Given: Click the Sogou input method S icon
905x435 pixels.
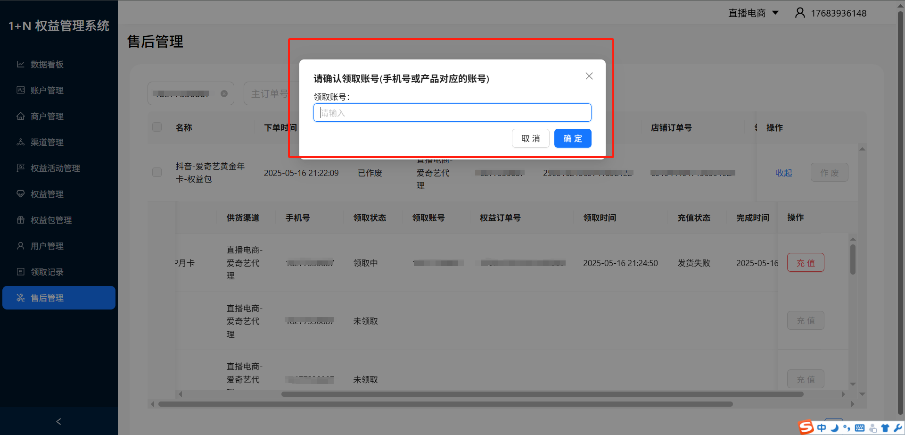Looking at the screenshot, I should pos(806,427).
